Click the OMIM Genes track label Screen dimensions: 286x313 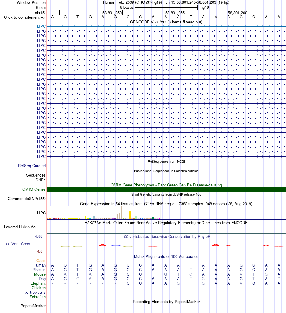click(34, 189)
